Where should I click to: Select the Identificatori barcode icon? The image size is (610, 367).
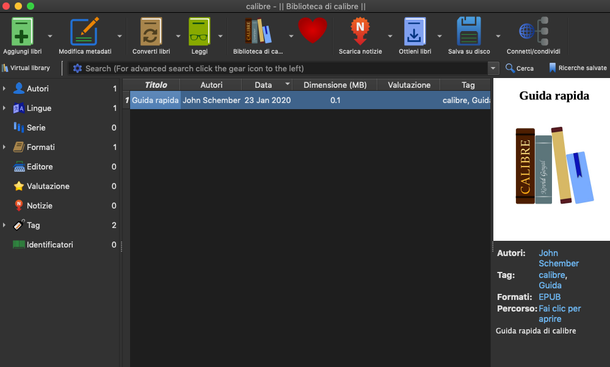pos(19,244)
